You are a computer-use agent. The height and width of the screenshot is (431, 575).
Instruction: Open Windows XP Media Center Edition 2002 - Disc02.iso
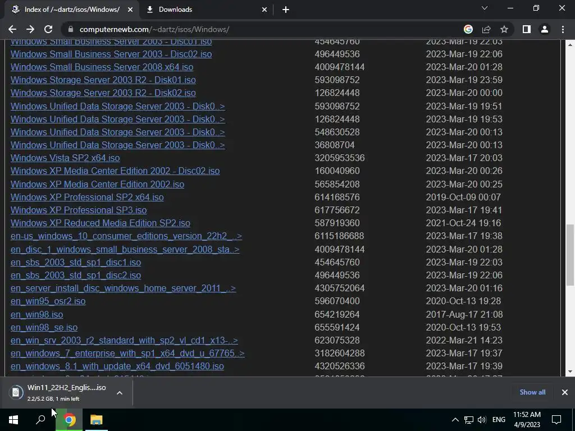[x=115, y=171]
